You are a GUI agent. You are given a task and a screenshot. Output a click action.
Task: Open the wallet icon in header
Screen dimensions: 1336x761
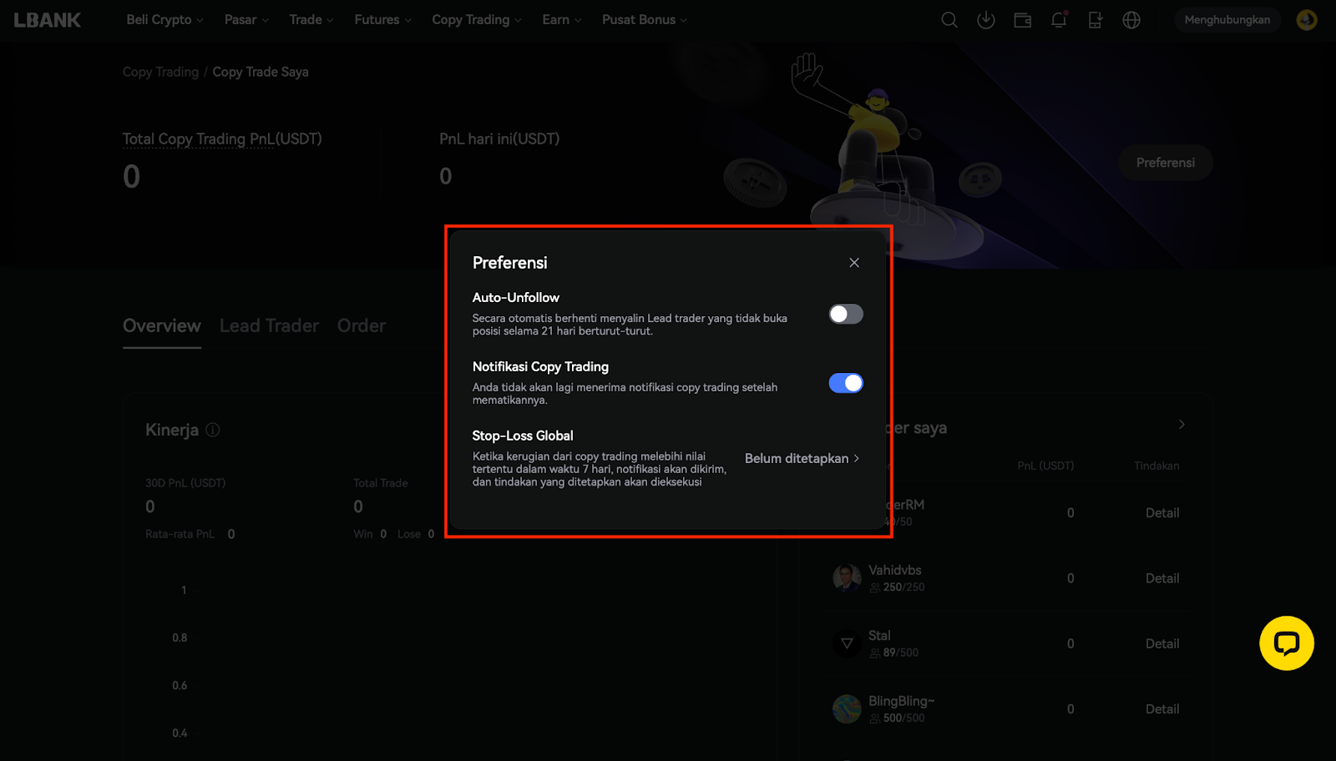1022,20
